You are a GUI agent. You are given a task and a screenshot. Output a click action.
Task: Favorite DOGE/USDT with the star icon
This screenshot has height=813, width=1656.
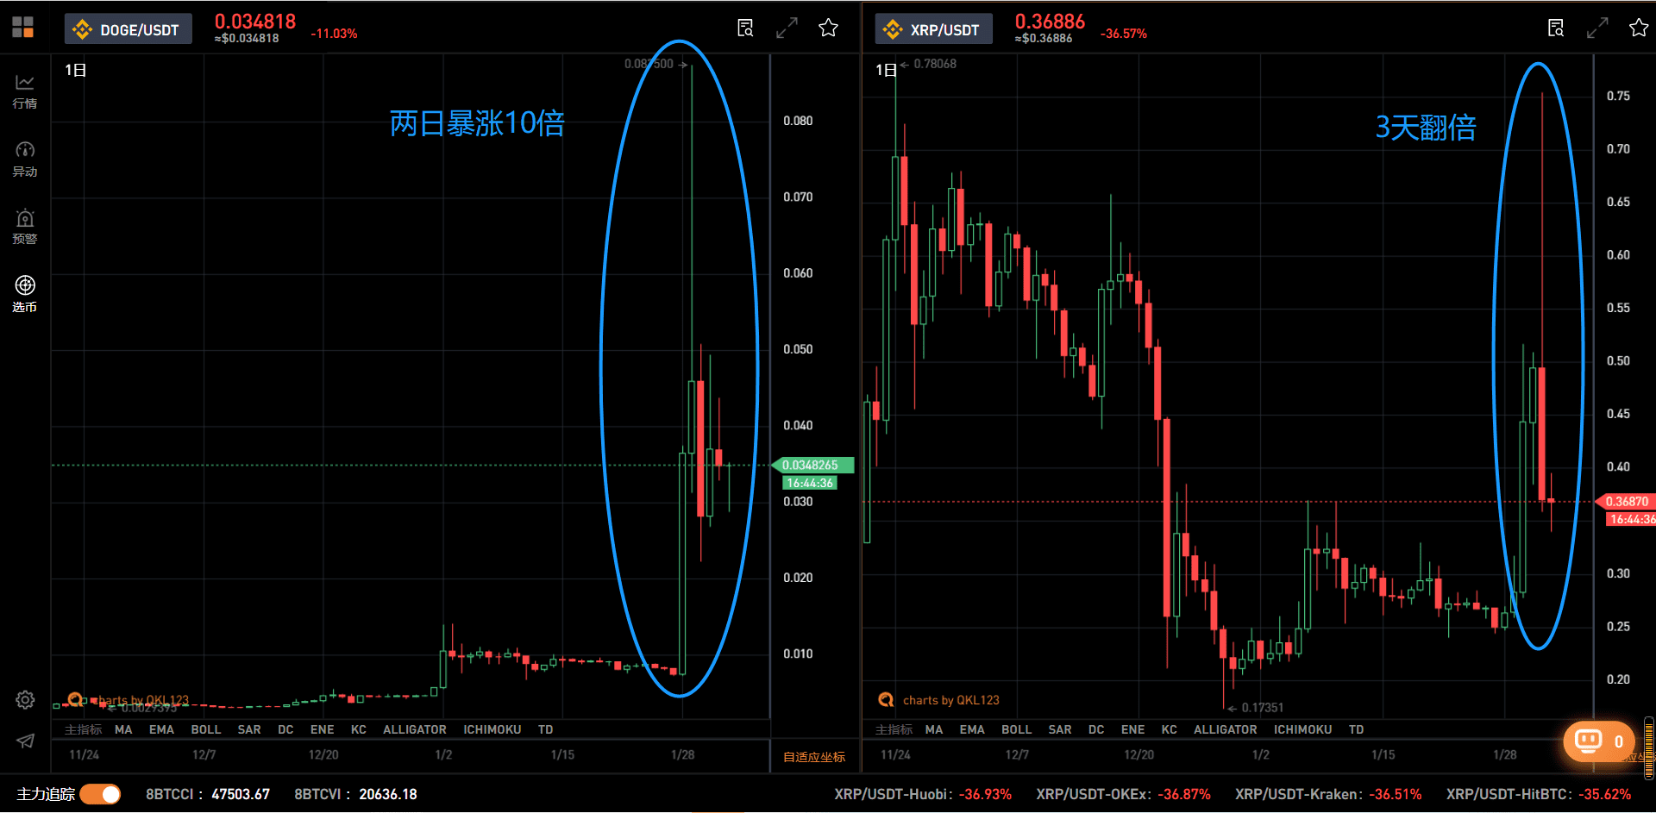[829, 28]
